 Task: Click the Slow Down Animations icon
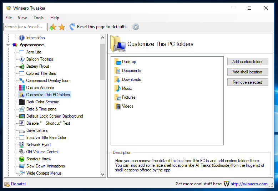[x=22, y=166]
